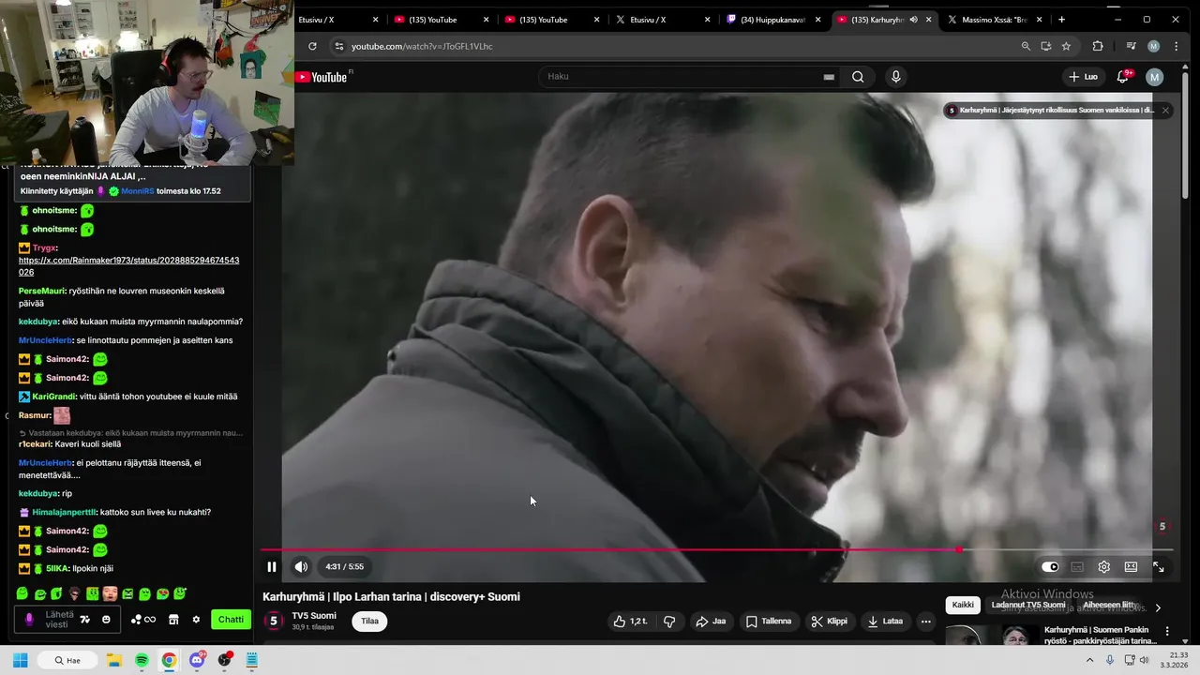Open the TV5 Suomi channel link
Image resolution: width=1200 pixels, height=675 pixels.
314,616
